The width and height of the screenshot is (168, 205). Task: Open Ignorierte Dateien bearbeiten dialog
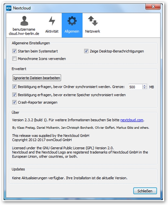pos(37,78)
